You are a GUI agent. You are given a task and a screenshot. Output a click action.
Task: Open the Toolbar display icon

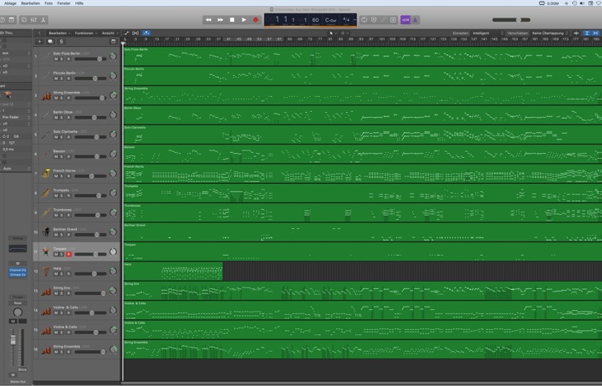coord(12,19)
